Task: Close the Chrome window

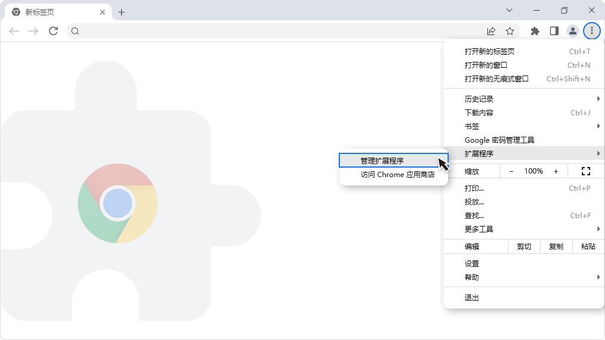Action: pyautogui.click(x=591, y=11)
